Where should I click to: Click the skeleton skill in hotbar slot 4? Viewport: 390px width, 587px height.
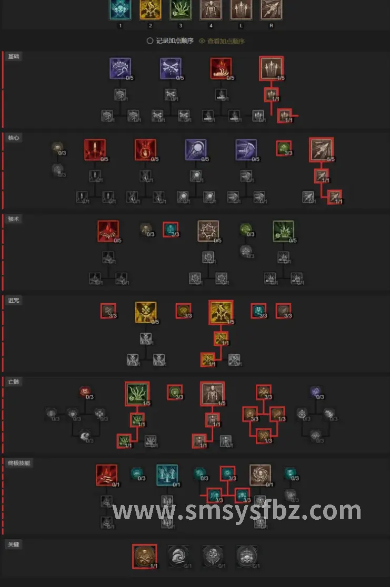211,9
